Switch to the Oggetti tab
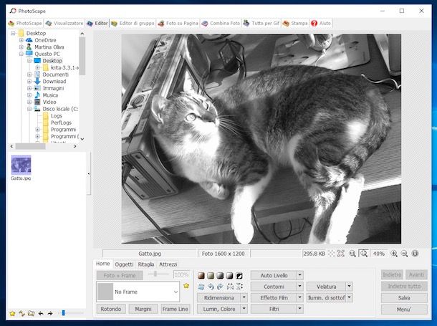This screenshot has height=326, width=437. point(124,264)
